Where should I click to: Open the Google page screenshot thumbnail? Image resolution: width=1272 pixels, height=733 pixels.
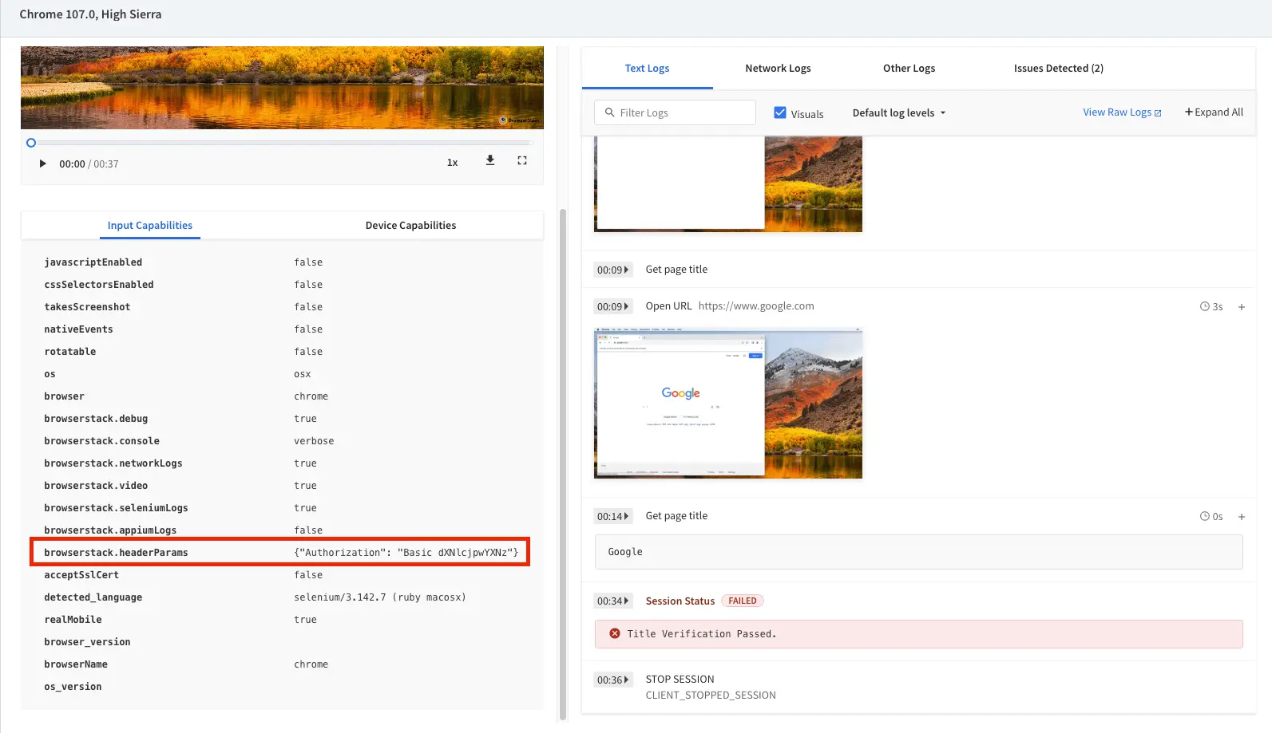727,403
